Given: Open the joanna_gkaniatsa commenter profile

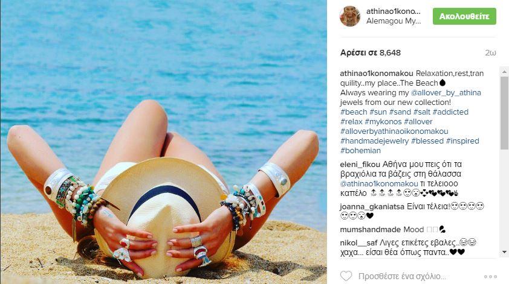Looking at the screenshot, I should 372,207.
